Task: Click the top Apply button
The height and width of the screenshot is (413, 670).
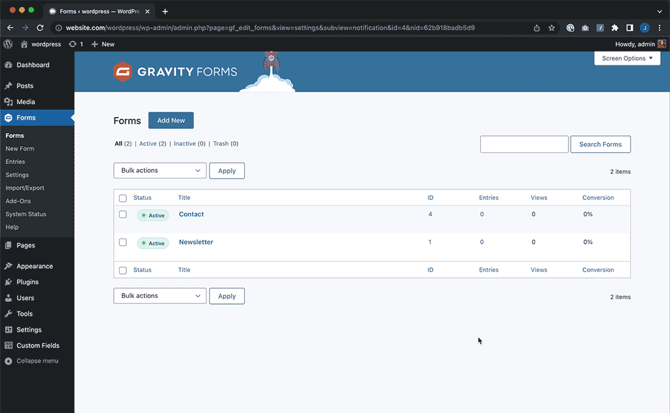Action: click(x=227, y=171)
